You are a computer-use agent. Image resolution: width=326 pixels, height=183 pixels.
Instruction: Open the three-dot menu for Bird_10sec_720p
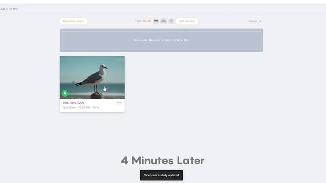(x=119, y=103)
